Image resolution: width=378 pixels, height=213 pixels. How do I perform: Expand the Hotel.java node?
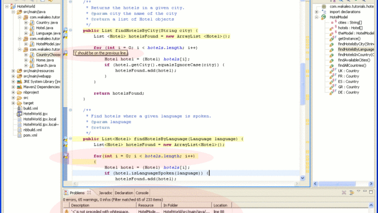pos(26,28)
